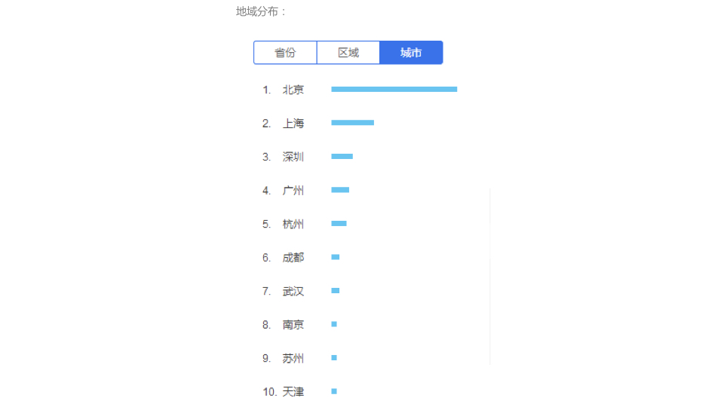This screenshot has height=407, width=724.
Task: Click the 上海 distribution bar
Action: [352, 123]
